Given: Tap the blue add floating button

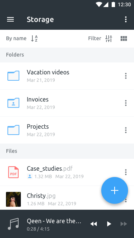Looking at the screenshot, I should point(115,190).
